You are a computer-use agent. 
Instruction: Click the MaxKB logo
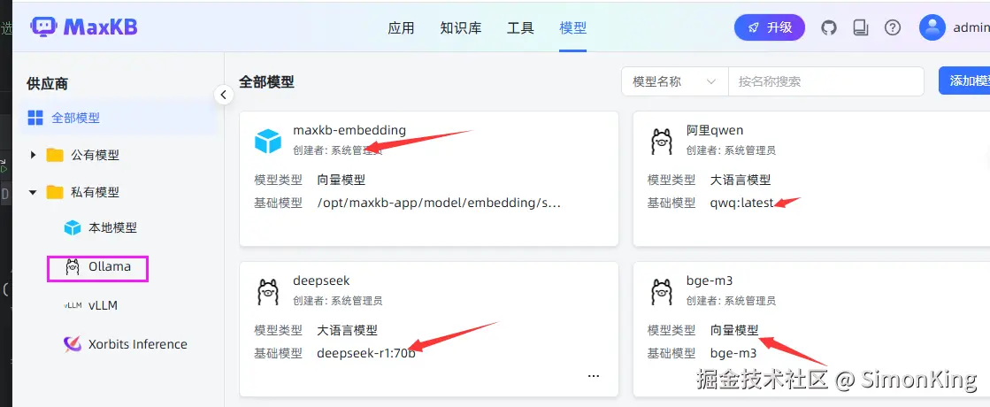coord(84,27)
